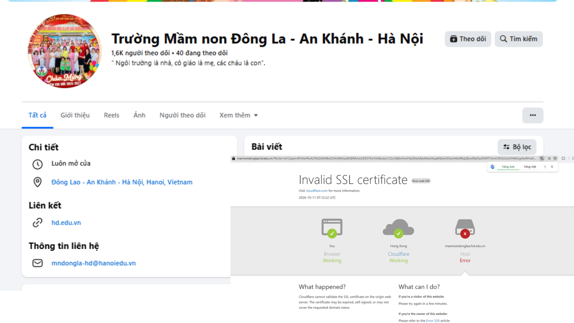
Task: Click the clock icon beside Luôn mở cửa
Action: (x=38, y=164)
